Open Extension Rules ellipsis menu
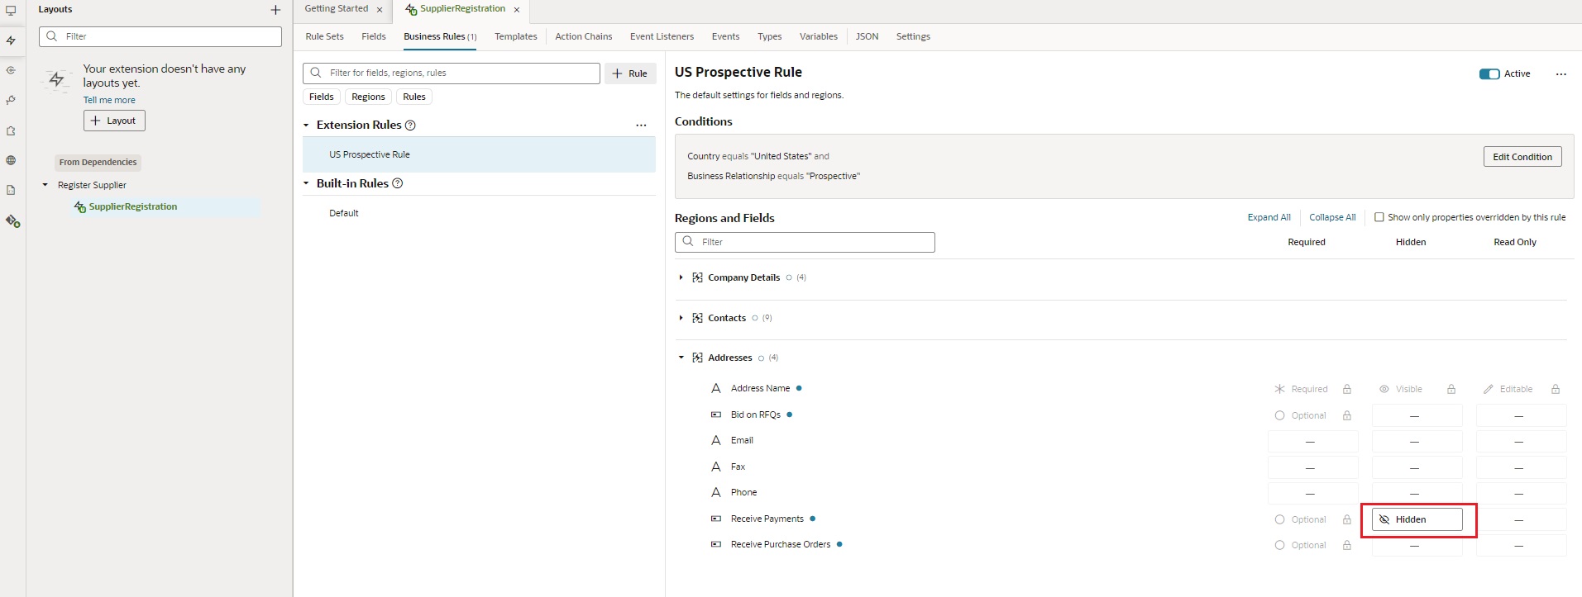This screenshot has width=1582, height=597. (641, 126)
